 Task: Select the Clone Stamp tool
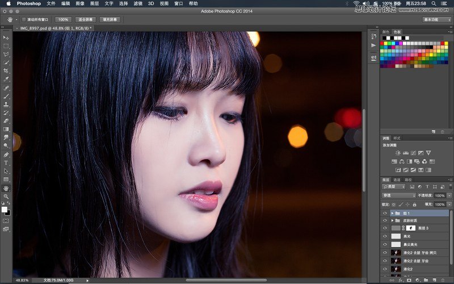6,105
